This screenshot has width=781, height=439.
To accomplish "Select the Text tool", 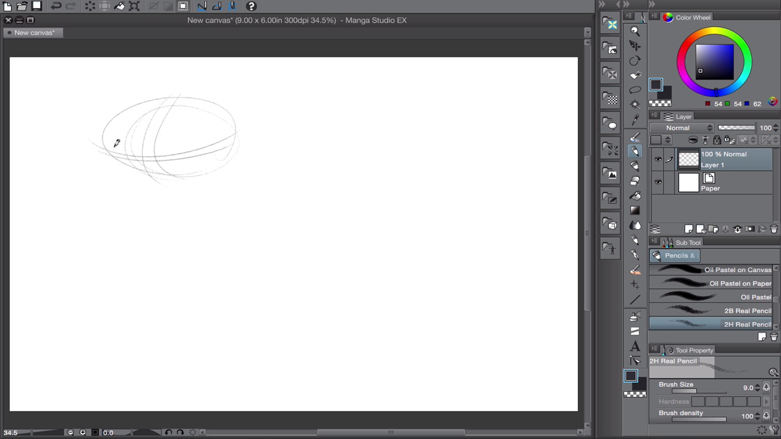I will pyautogui.click(x=635, y=346).
